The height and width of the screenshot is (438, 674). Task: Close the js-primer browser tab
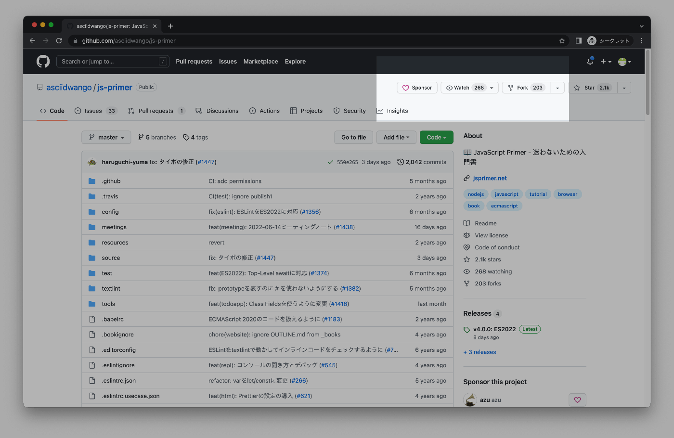[x=155, y=26]
